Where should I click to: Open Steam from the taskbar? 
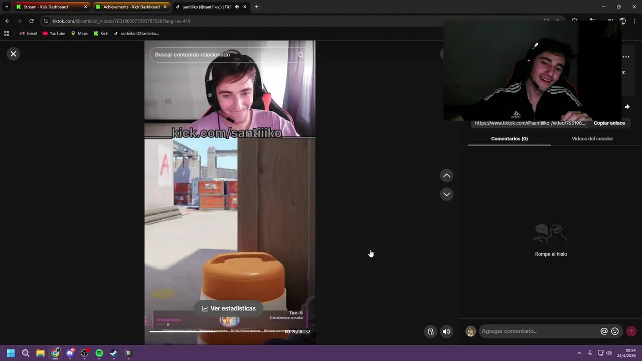pyautogui.click(x=114, y=353)
